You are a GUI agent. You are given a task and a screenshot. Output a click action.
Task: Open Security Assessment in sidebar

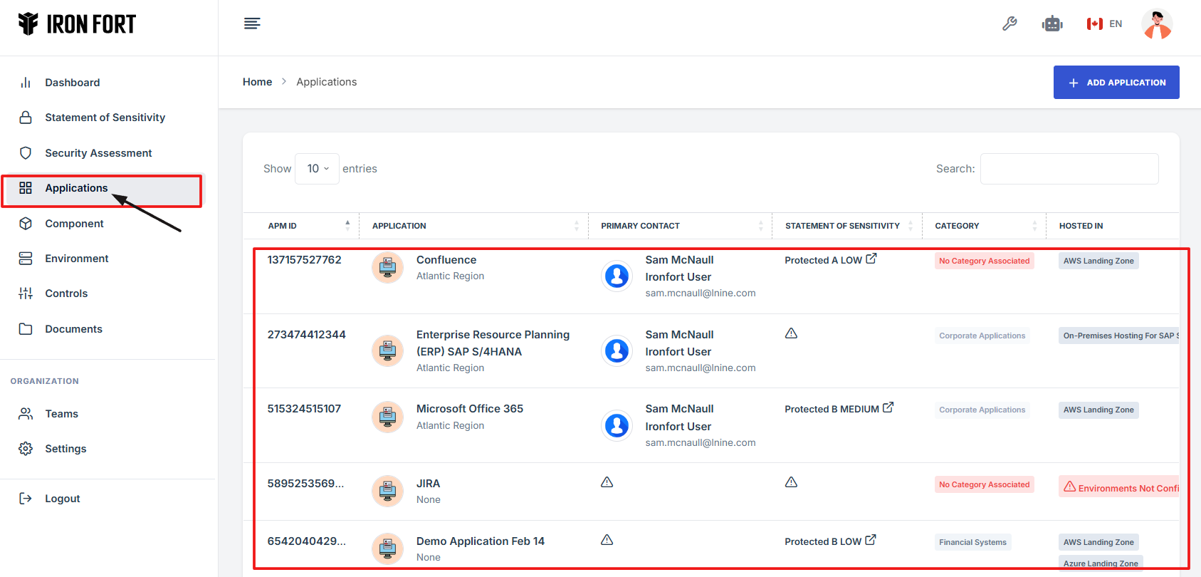(x=98, y=153)
